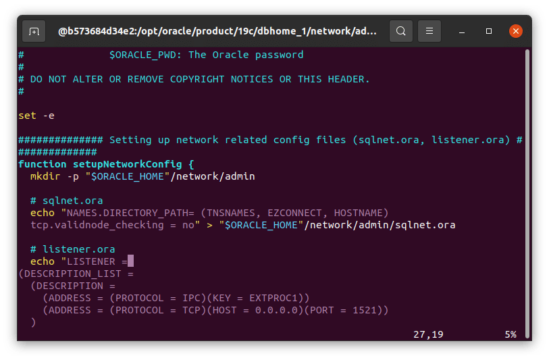The width and height of the screenshot is (549, 360).
Task: Click the highlighted cursor after 'LISTENER ='
Action: 131,261
